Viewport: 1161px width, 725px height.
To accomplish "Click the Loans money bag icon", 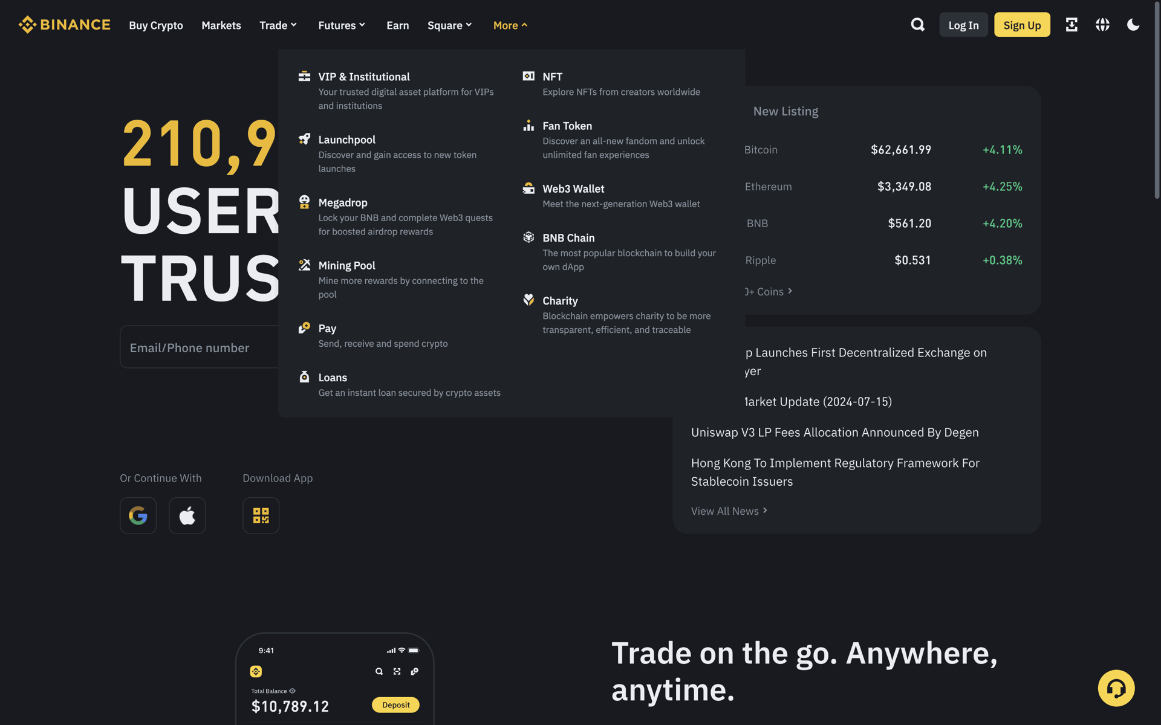I will (x=304, y=376).
